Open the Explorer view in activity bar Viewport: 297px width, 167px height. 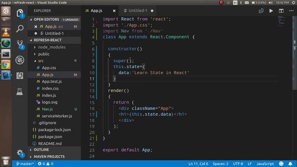(19, 13)
